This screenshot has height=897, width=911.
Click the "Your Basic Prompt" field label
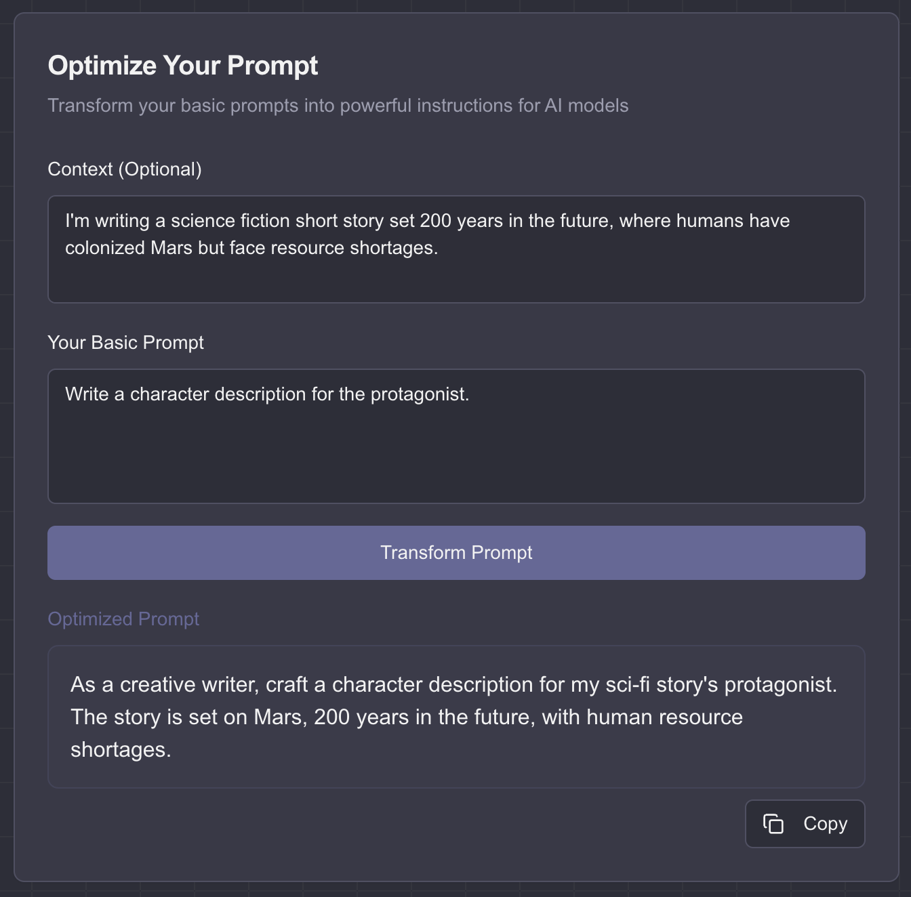125,343
